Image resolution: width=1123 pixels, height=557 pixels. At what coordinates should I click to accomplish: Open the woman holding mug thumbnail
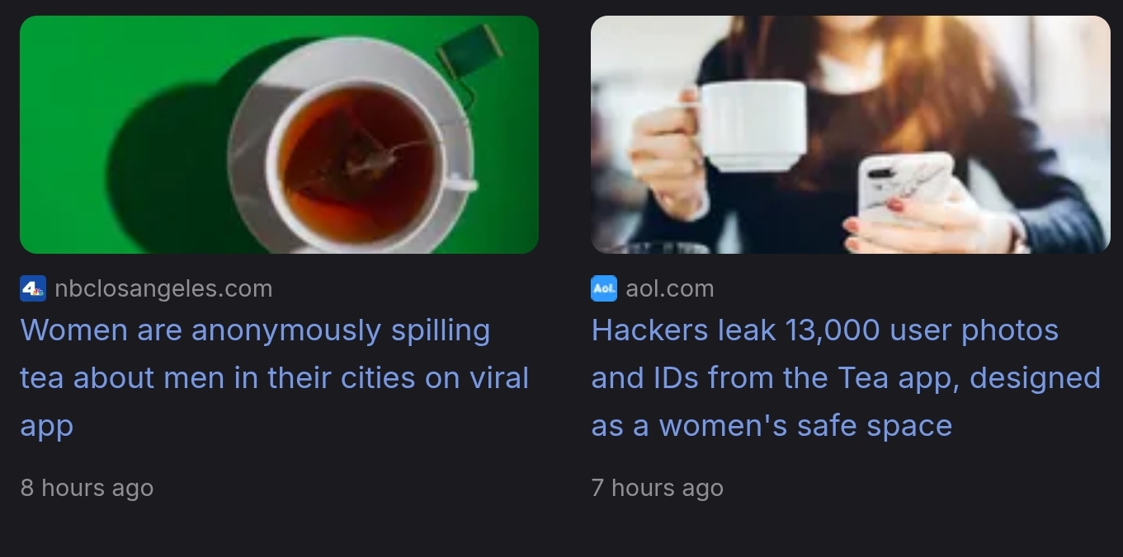tap(851, 134)
